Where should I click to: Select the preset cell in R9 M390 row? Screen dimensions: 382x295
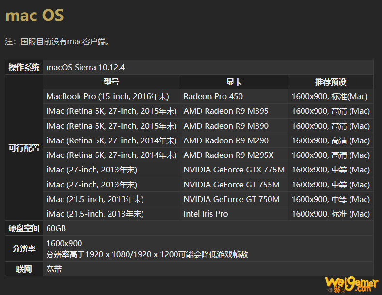[x=331, y=126]
